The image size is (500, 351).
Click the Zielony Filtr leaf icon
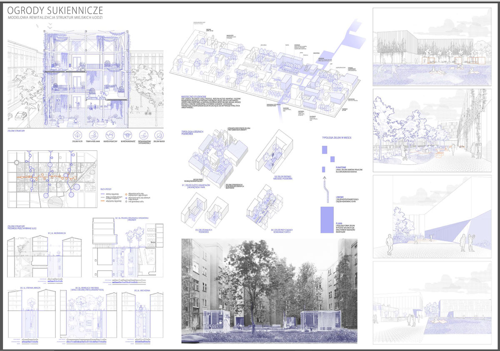tap(77, 135)
